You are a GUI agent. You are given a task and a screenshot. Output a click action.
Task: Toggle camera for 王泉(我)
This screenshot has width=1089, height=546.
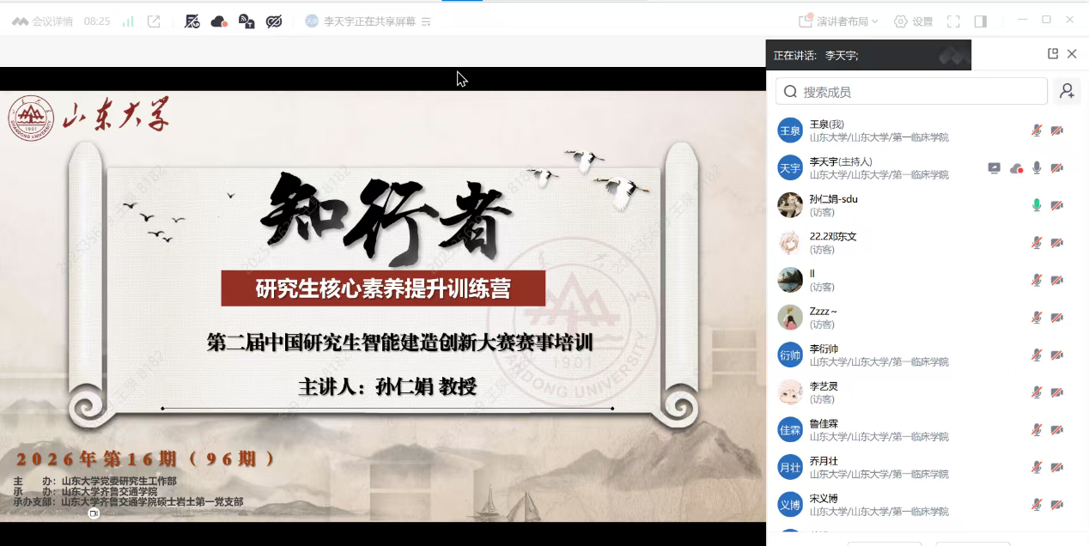point(1057,130)
